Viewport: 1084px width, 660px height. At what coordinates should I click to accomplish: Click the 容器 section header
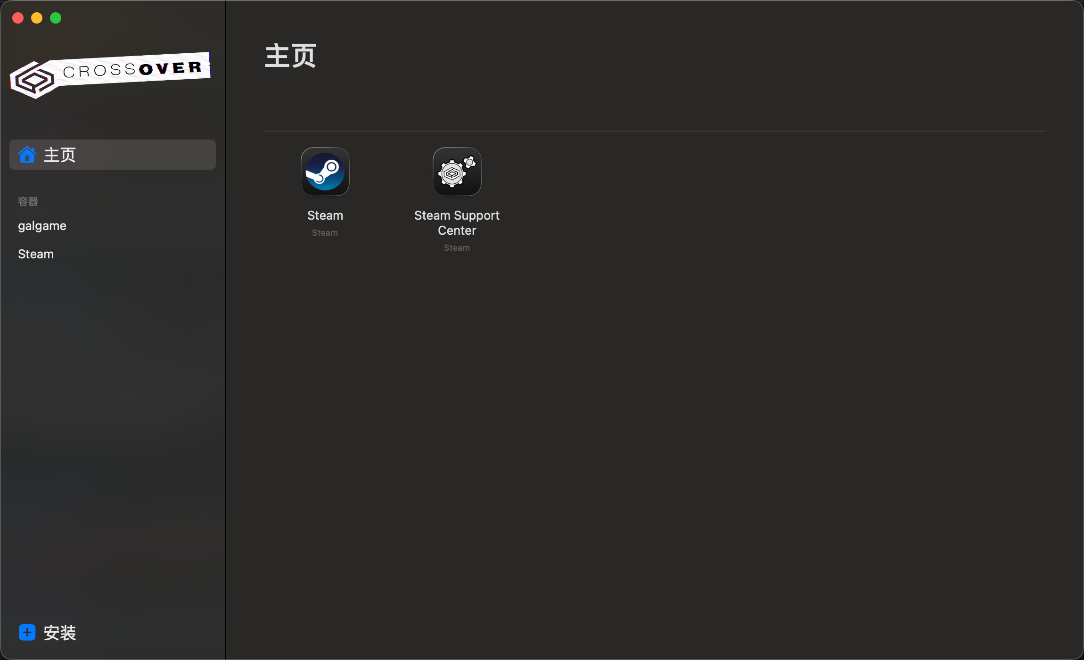pyautogui.click(x=28, y=202)
